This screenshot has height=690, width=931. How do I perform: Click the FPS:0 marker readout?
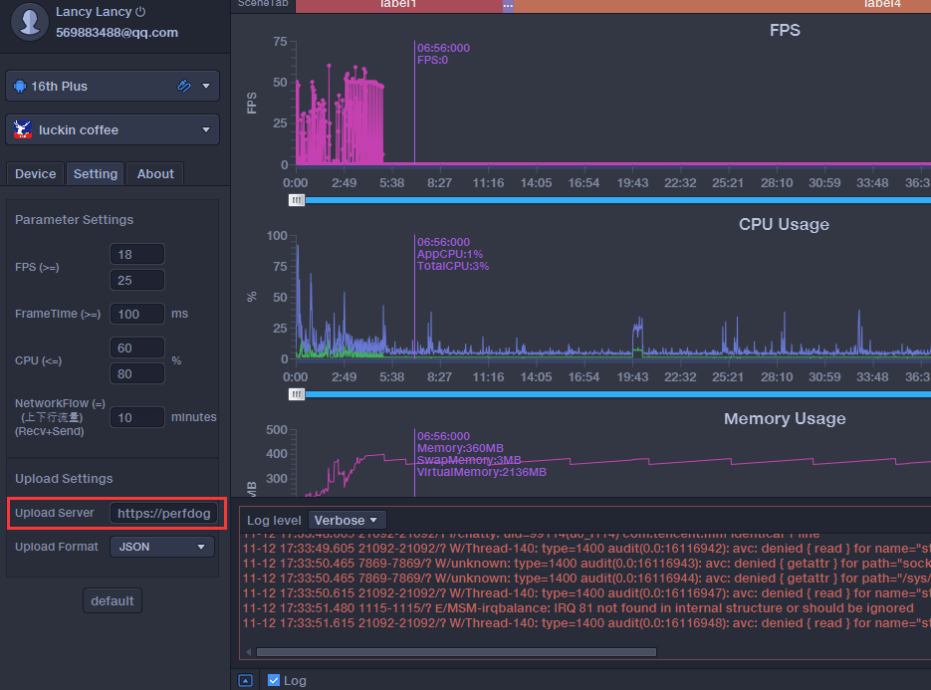(x=432, y=60)
